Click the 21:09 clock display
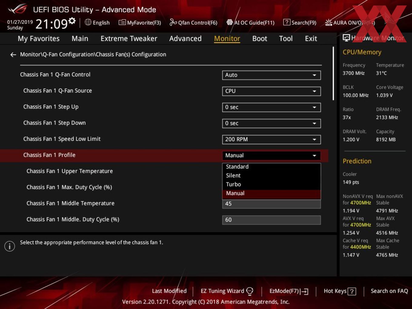Viewport: 412px width, 309px height. pyautogui.click(x=51, y=24)
